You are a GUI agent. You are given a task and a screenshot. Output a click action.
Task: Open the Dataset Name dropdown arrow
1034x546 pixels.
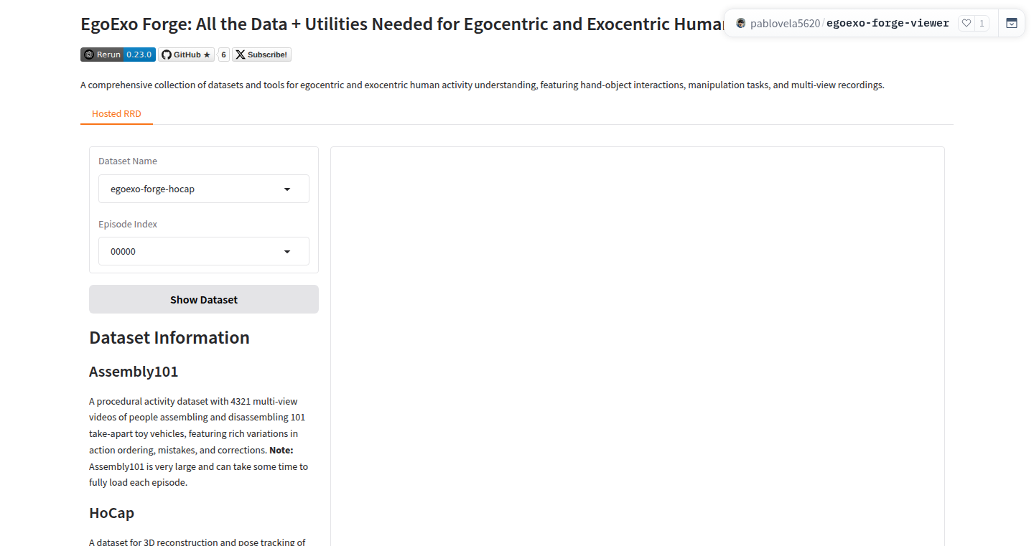[x=287, y=189]
